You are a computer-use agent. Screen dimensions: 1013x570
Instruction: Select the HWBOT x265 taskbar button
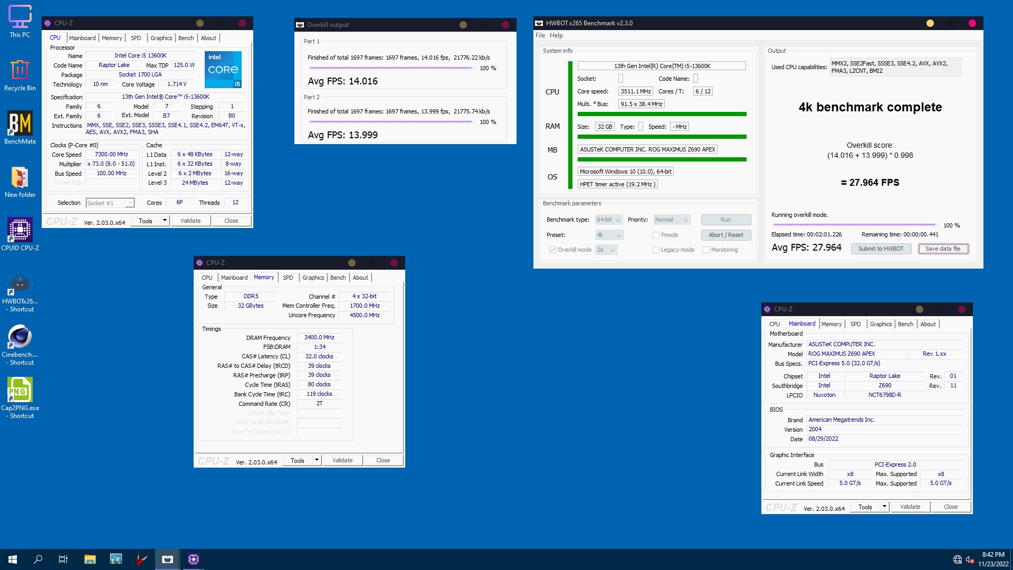pyautogui.click(x=167, y=559)
